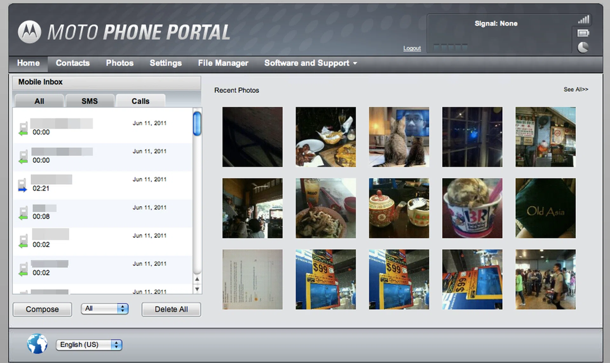The height and width of the screenshot is (363, 610).
Task: Switch to the Calls tab
Action: point(140,101)
